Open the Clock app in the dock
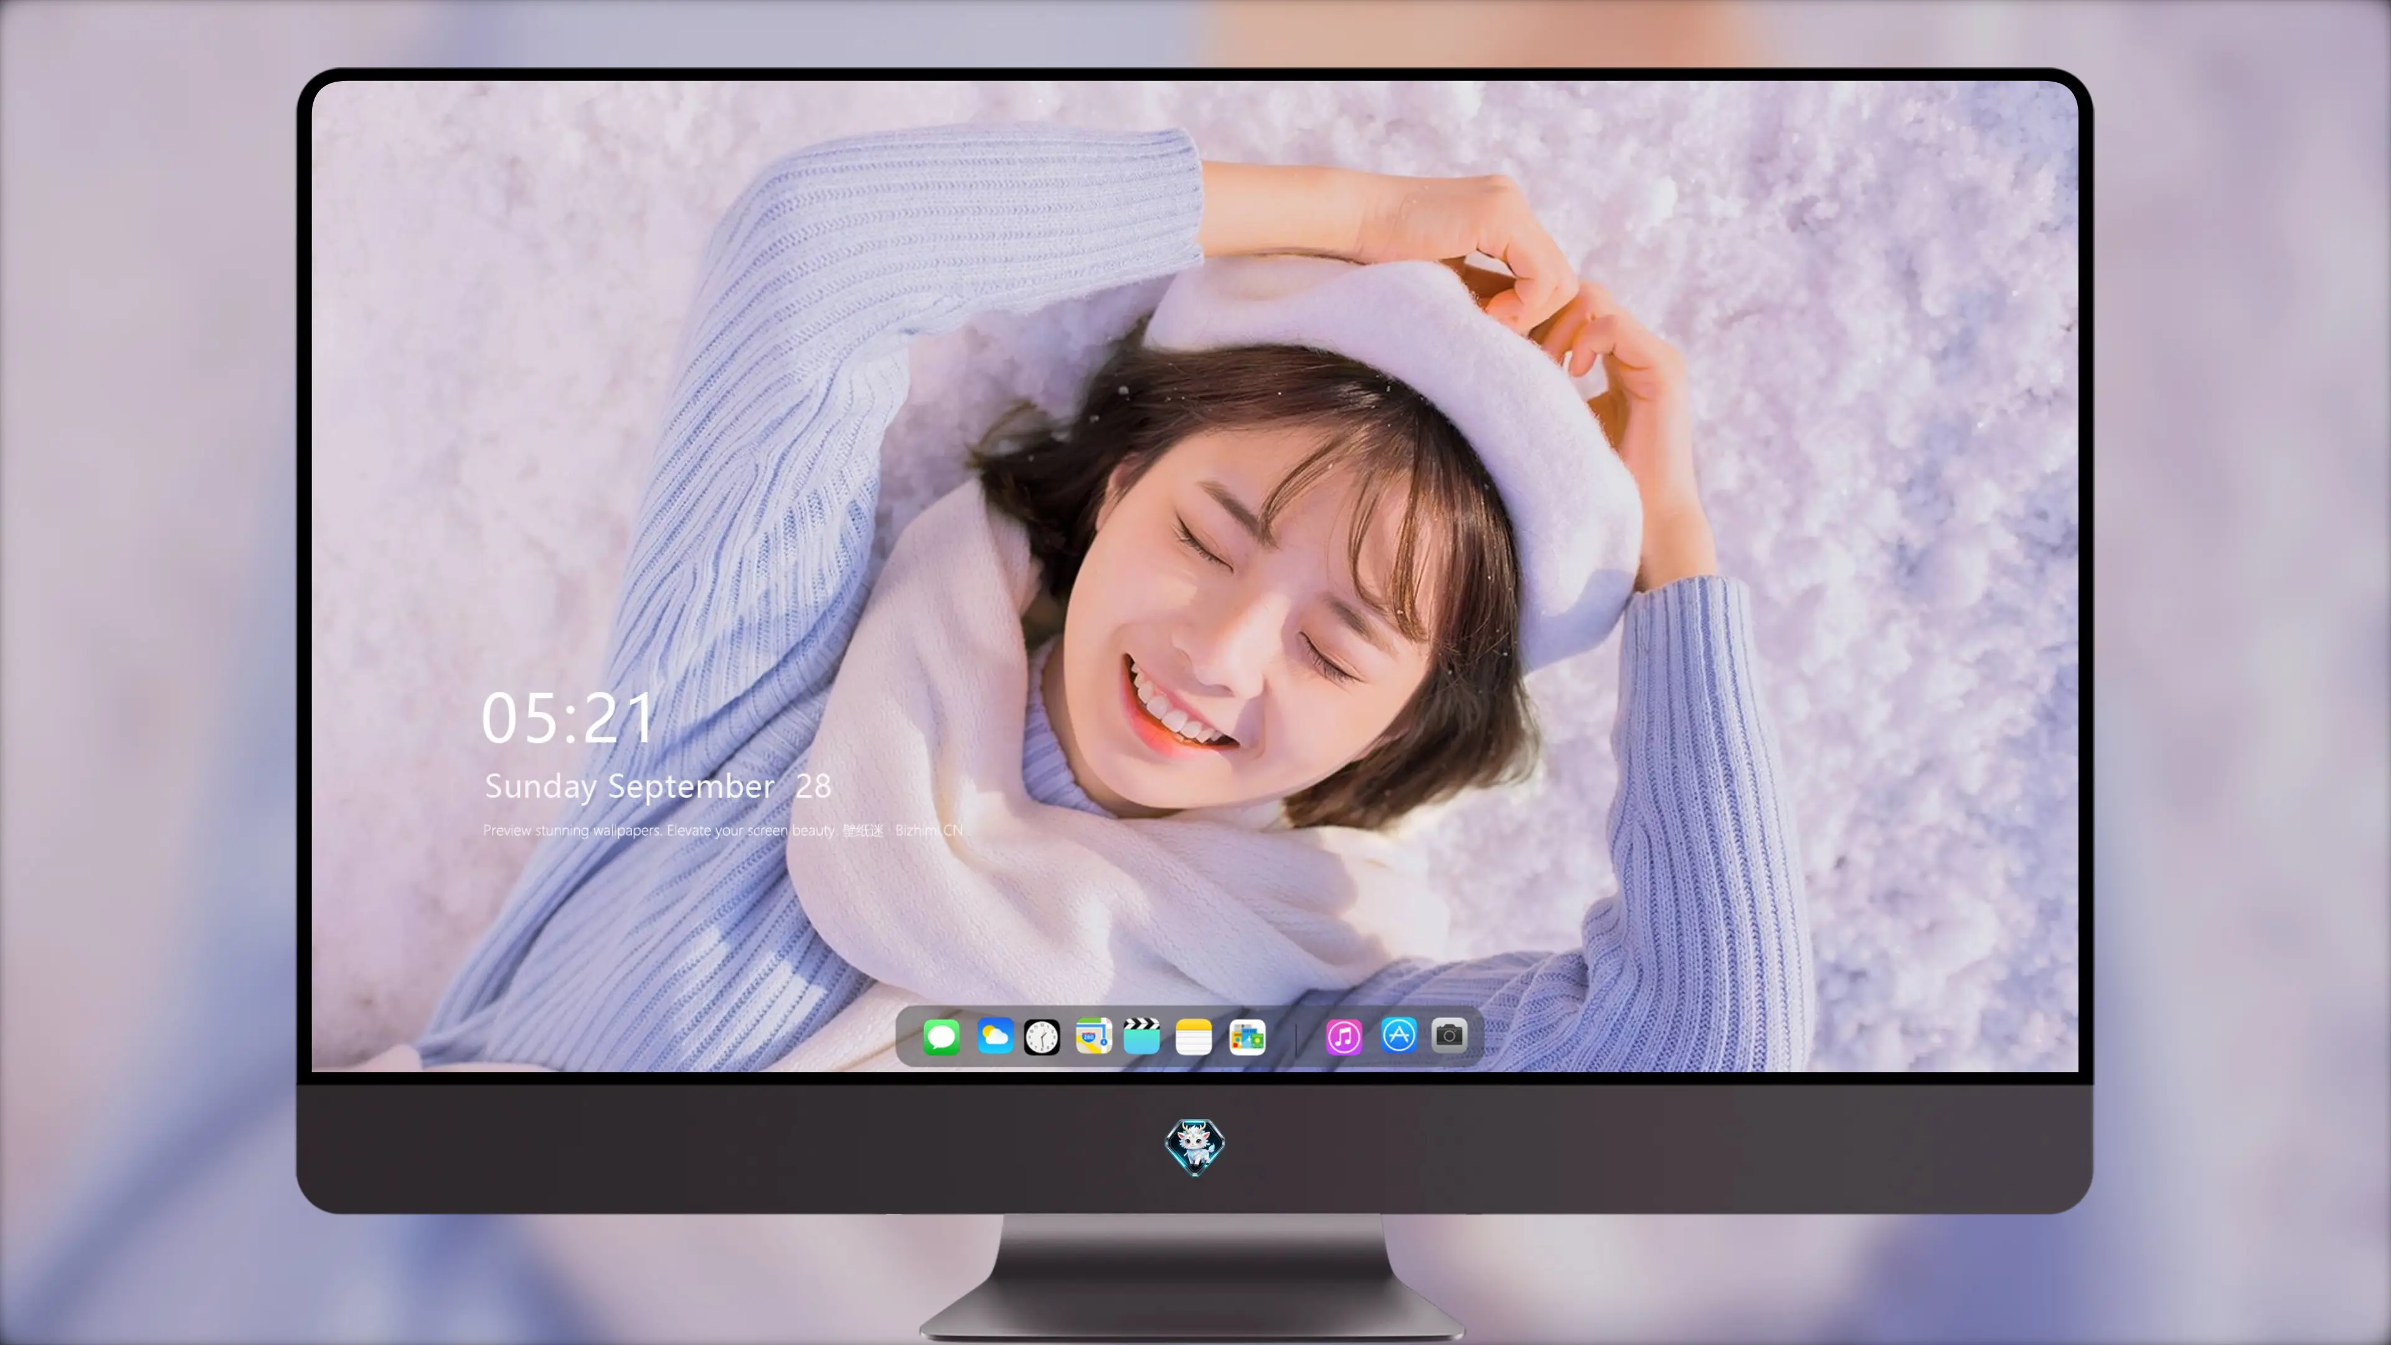Screen dimensions: 2391x1345 pos(1042,1037)
